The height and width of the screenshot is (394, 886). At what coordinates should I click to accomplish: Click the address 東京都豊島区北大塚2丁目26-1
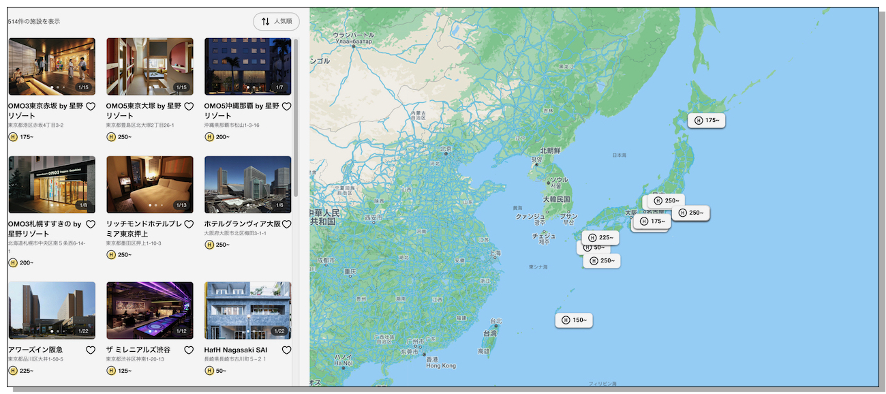point(140,125)
